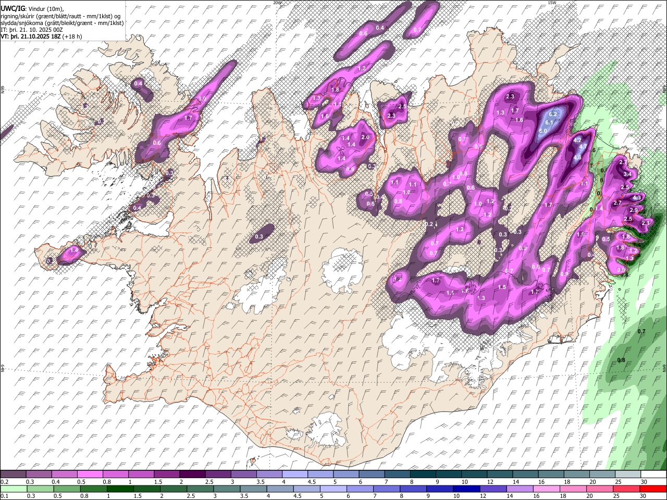
Task: Click the dark teal 8 mm snow swatch
Action: [x=422, y=474]
